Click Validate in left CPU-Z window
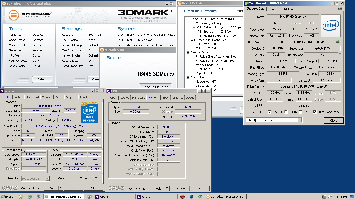 [73, 188]
